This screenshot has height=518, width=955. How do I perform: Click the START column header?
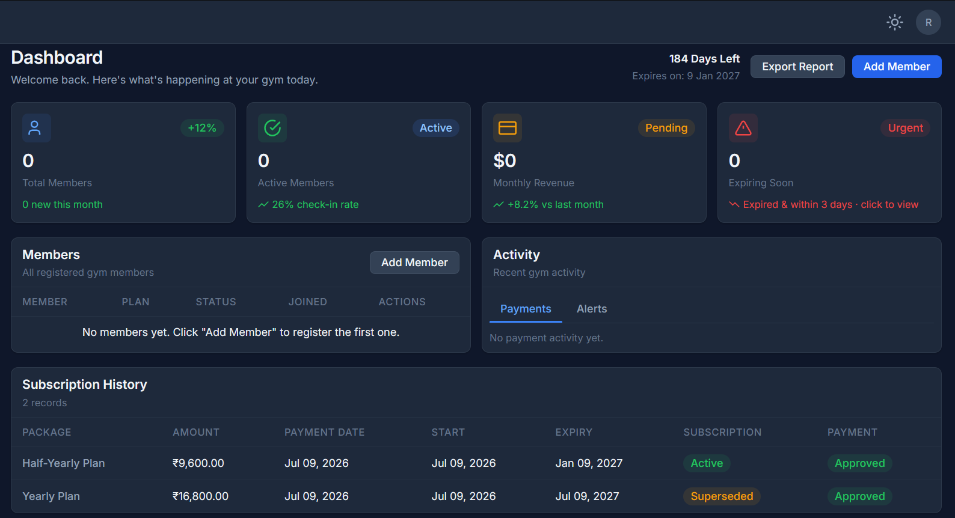(448, 432)
